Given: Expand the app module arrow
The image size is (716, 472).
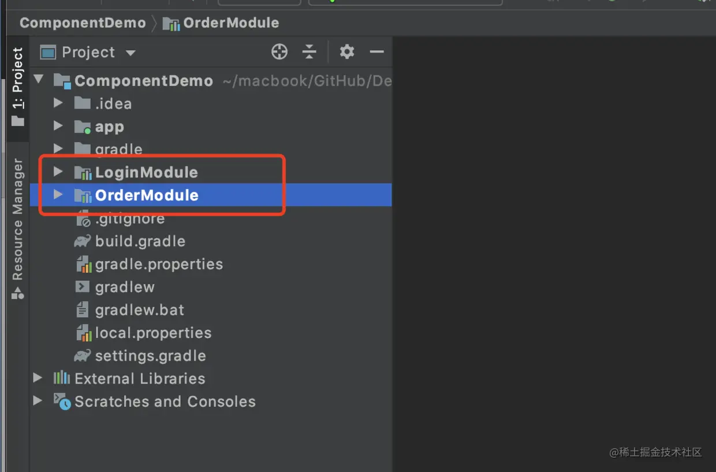Looking at the screenshot, I should pyautogui.click(x=58, y=126).
